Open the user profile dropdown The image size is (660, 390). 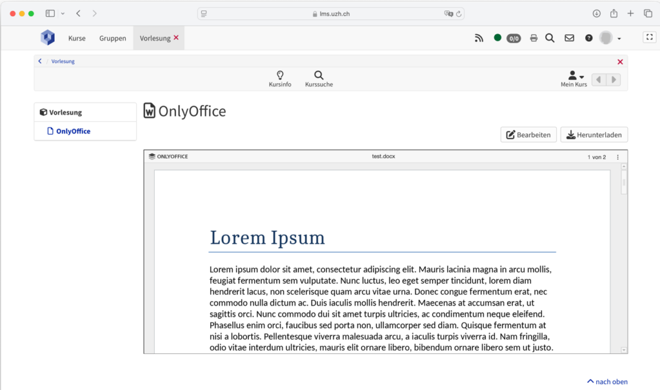tap(608, 37)
